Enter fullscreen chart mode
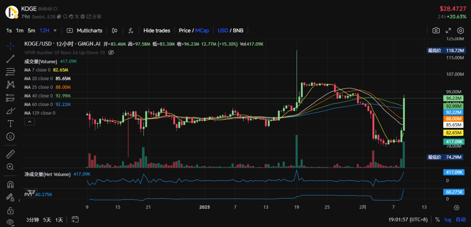Screen dimensions: 471x227 click(x=448, y=31)
